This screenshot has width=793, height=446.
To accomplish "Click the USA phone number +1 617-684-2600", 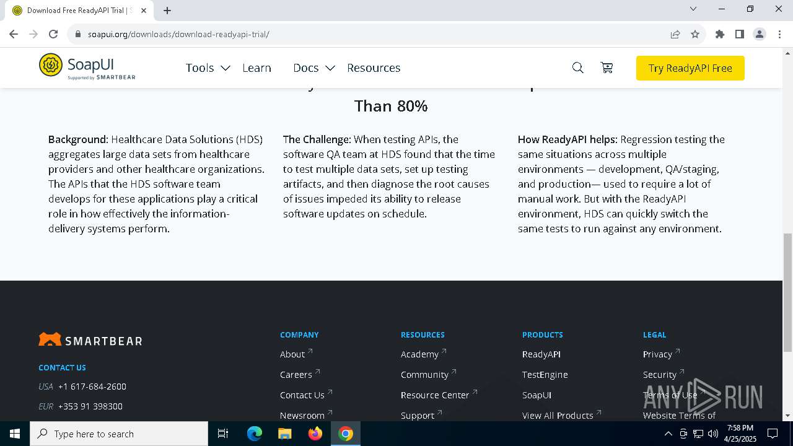I will coord(92,386).
